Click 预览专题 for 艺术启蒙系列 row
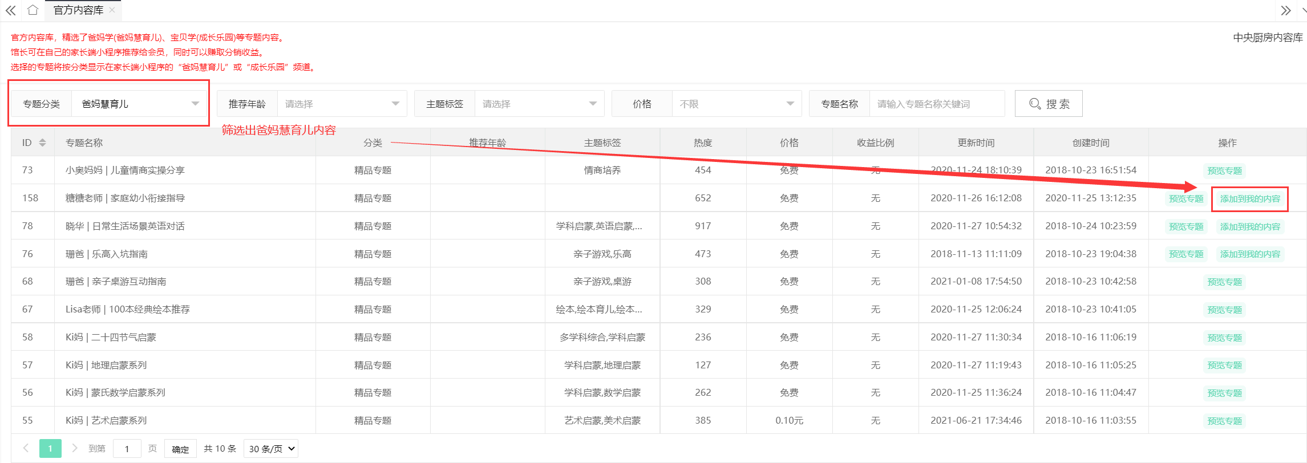Viewport: 1307px width, 463px height. (x=1225, y=421)
